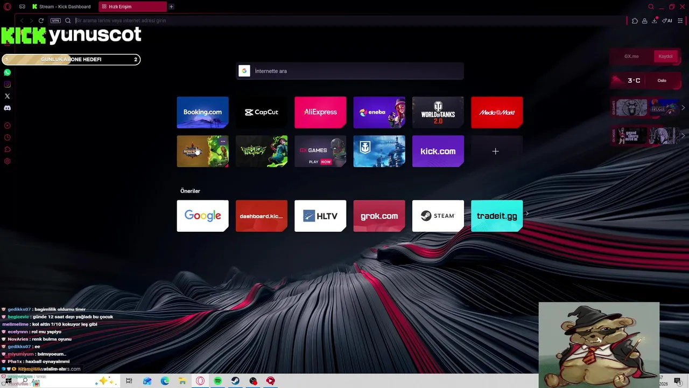689x388 pixels.
Task: Open tab search magnifier in title bar
Action: point(651,6)
